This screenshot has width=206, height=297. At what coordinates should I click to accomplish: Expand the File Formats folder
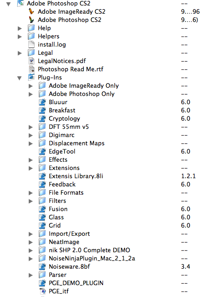point(31,193)
